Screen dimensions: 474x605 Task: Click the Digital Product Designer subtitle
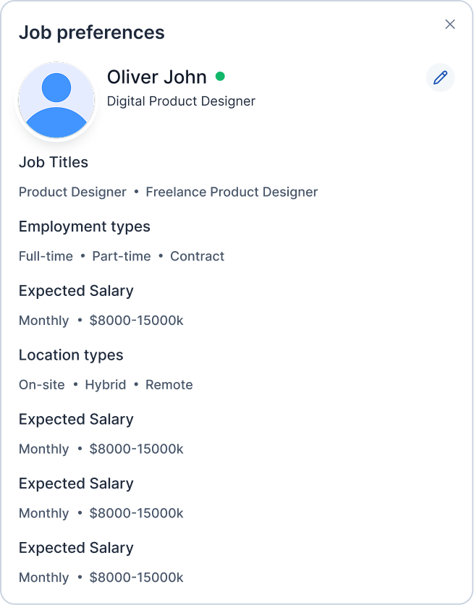[x=181, y=101]
